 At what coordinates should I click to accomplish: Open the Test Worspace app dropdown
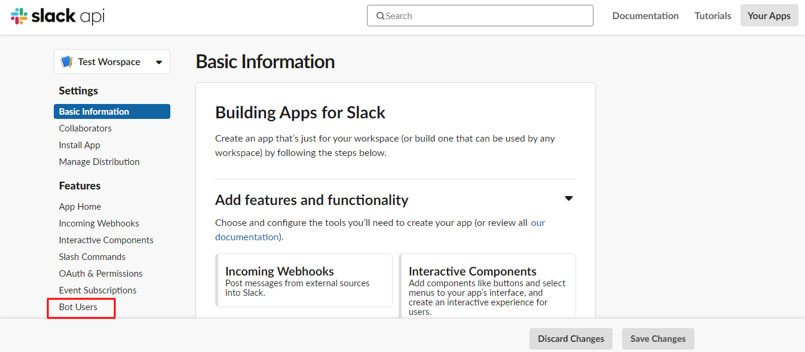click(158, 62)
